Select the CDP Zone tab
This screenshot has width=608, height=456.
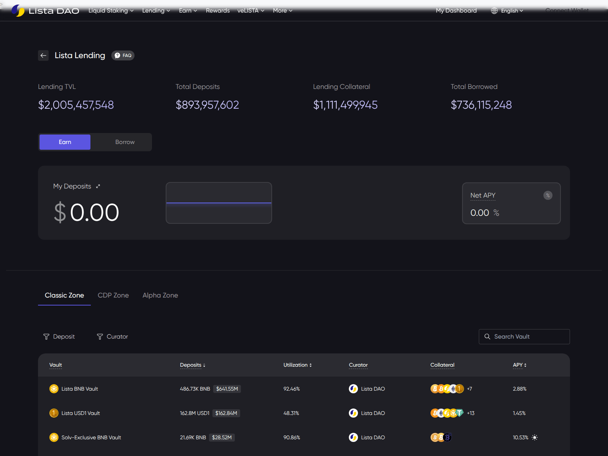[x=113, y=295]
